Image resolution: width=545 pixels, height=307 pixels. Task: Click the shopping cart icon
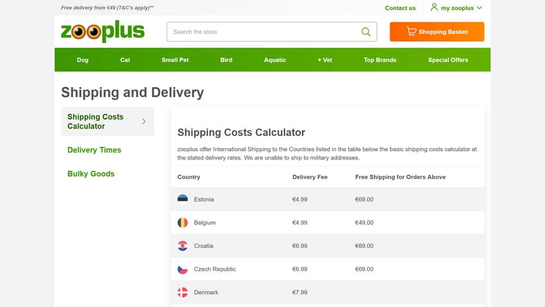pyautogui.click(x=411, y=32)
